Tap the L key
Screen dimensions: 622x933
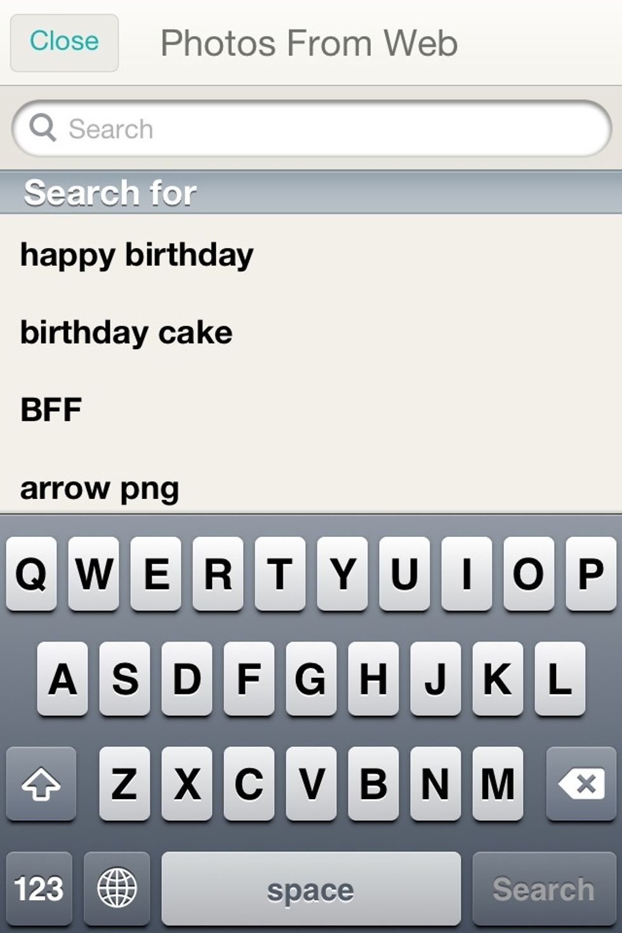(x=560, y=678)
